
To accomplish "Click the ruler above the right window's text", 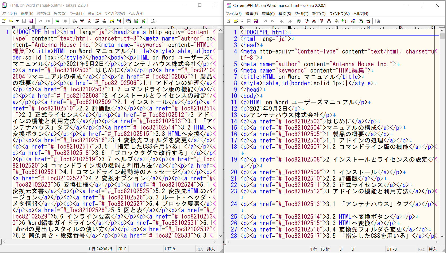I will pos(337,27).
